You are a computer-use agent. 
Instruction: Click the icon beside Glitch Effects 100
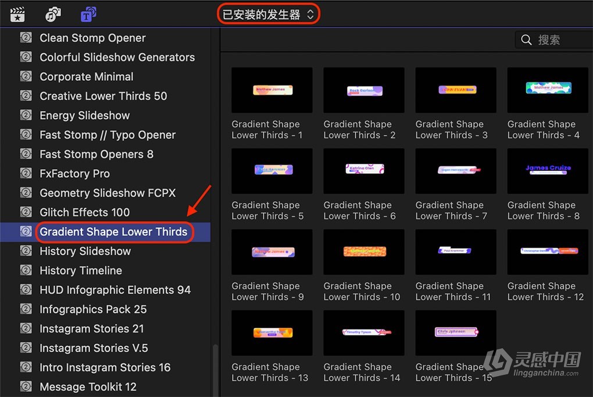[26, 212]
